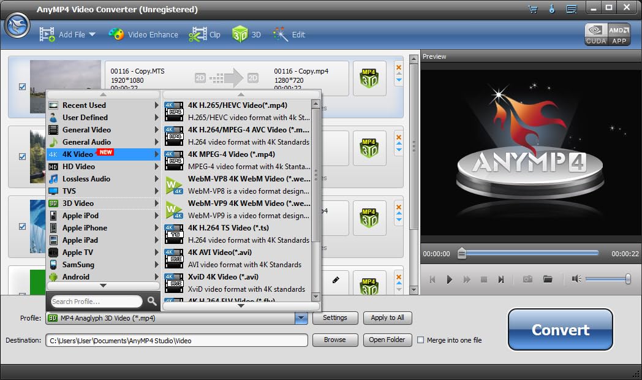Select HD Video category
642x380 pixels.
[78, 166]
